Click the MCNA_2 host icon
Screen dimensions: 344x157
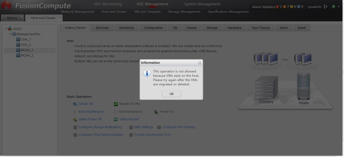point(18,55)
